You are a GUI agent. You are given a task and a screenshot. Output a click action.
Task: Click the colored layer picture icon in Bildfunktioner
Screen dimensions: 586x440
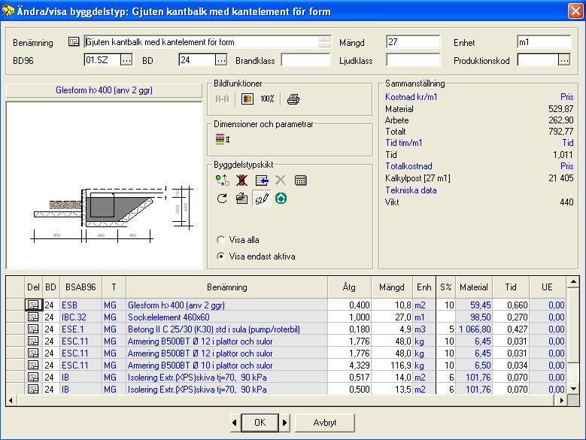pos(247,99)
